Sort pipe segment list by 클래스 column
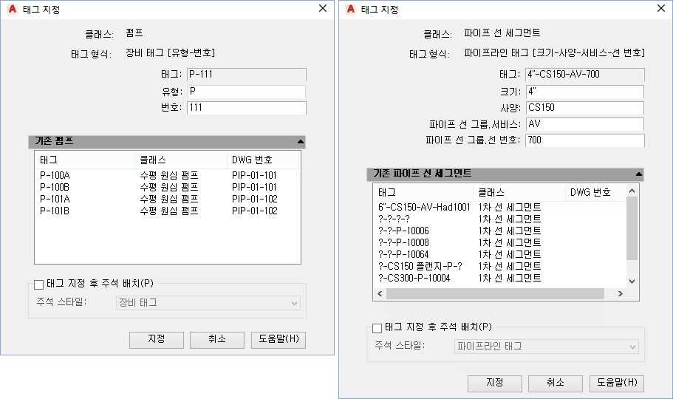The height and width of the screenshot is (399, 673). [519, 192]
